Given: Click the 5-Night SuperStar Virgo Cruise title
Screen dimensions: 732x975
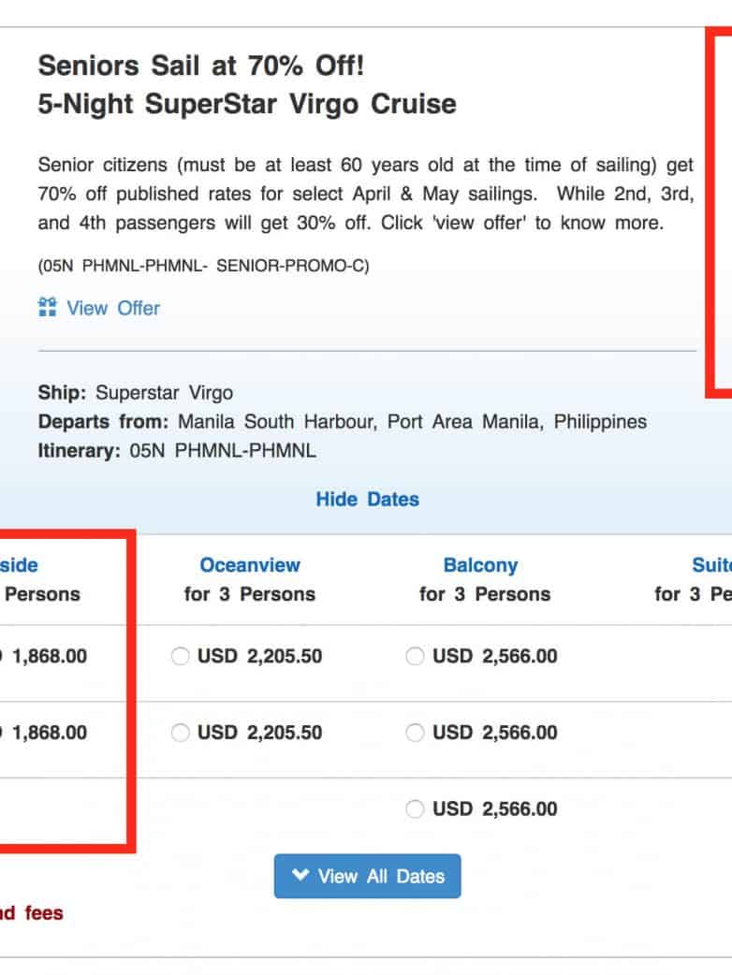Looking at the screenshot, I should tap(247, 104).
